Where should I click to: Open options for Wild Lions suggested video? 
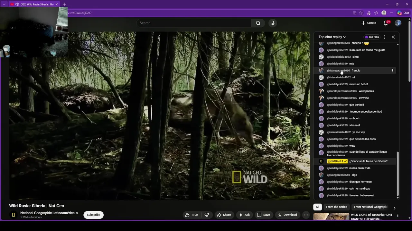tap(398, 216)
